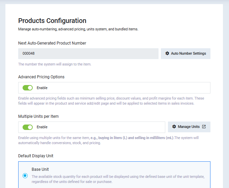Select the Base Unit radio button
229x188 pixels.
point(25,176)
